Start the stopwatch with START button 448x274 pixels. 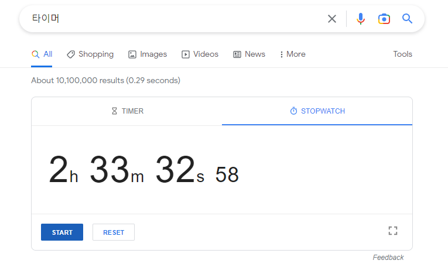[62, 232]
